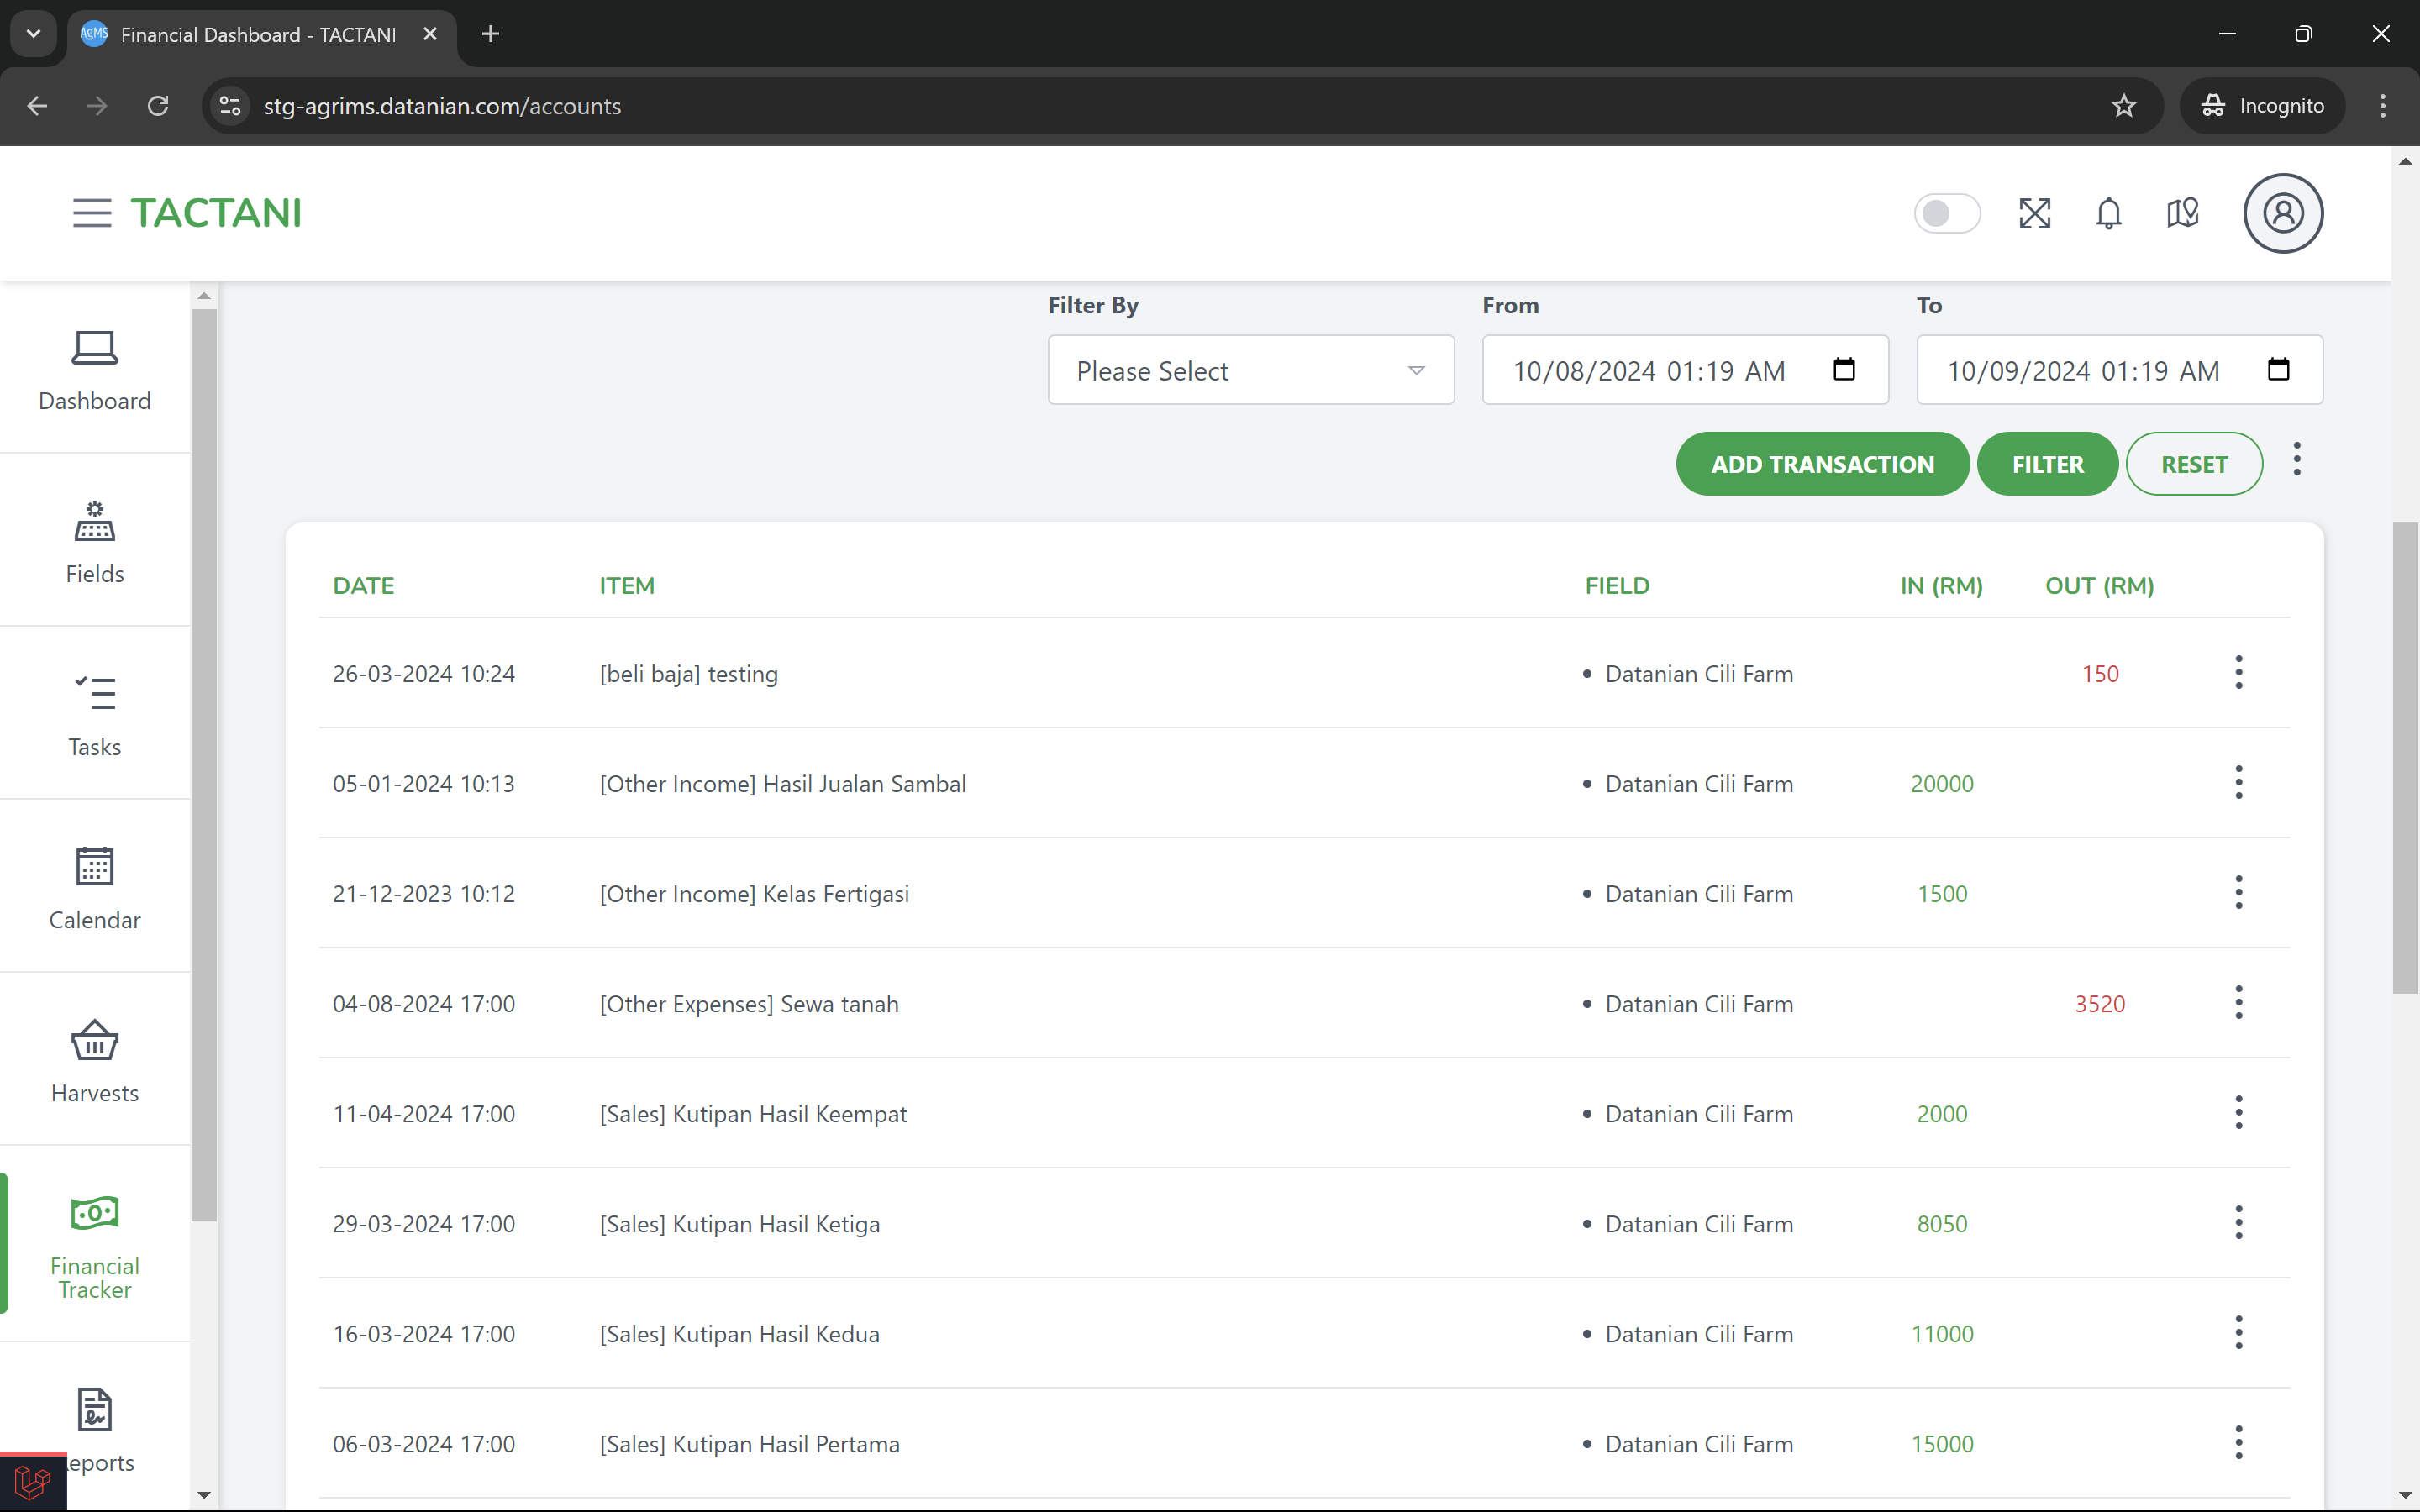Open row menu for Kutipan Hasil Keempat
The image size is (2420, 1512).
pyautogui.click(x=2238, y=1112)
